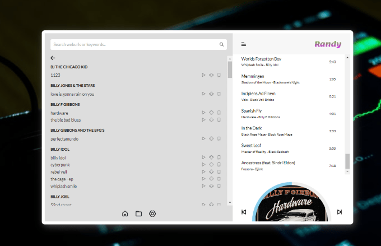This screenshot has height=246, width=381.
Task: Skip to the previous track
Action: [244, 212]
